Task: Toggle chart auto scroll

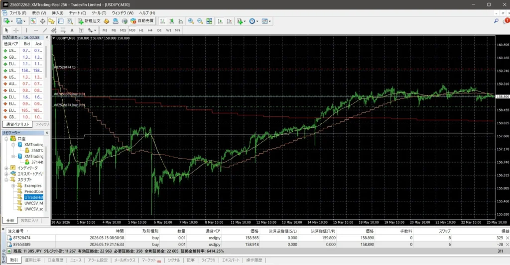Action: 220,21
